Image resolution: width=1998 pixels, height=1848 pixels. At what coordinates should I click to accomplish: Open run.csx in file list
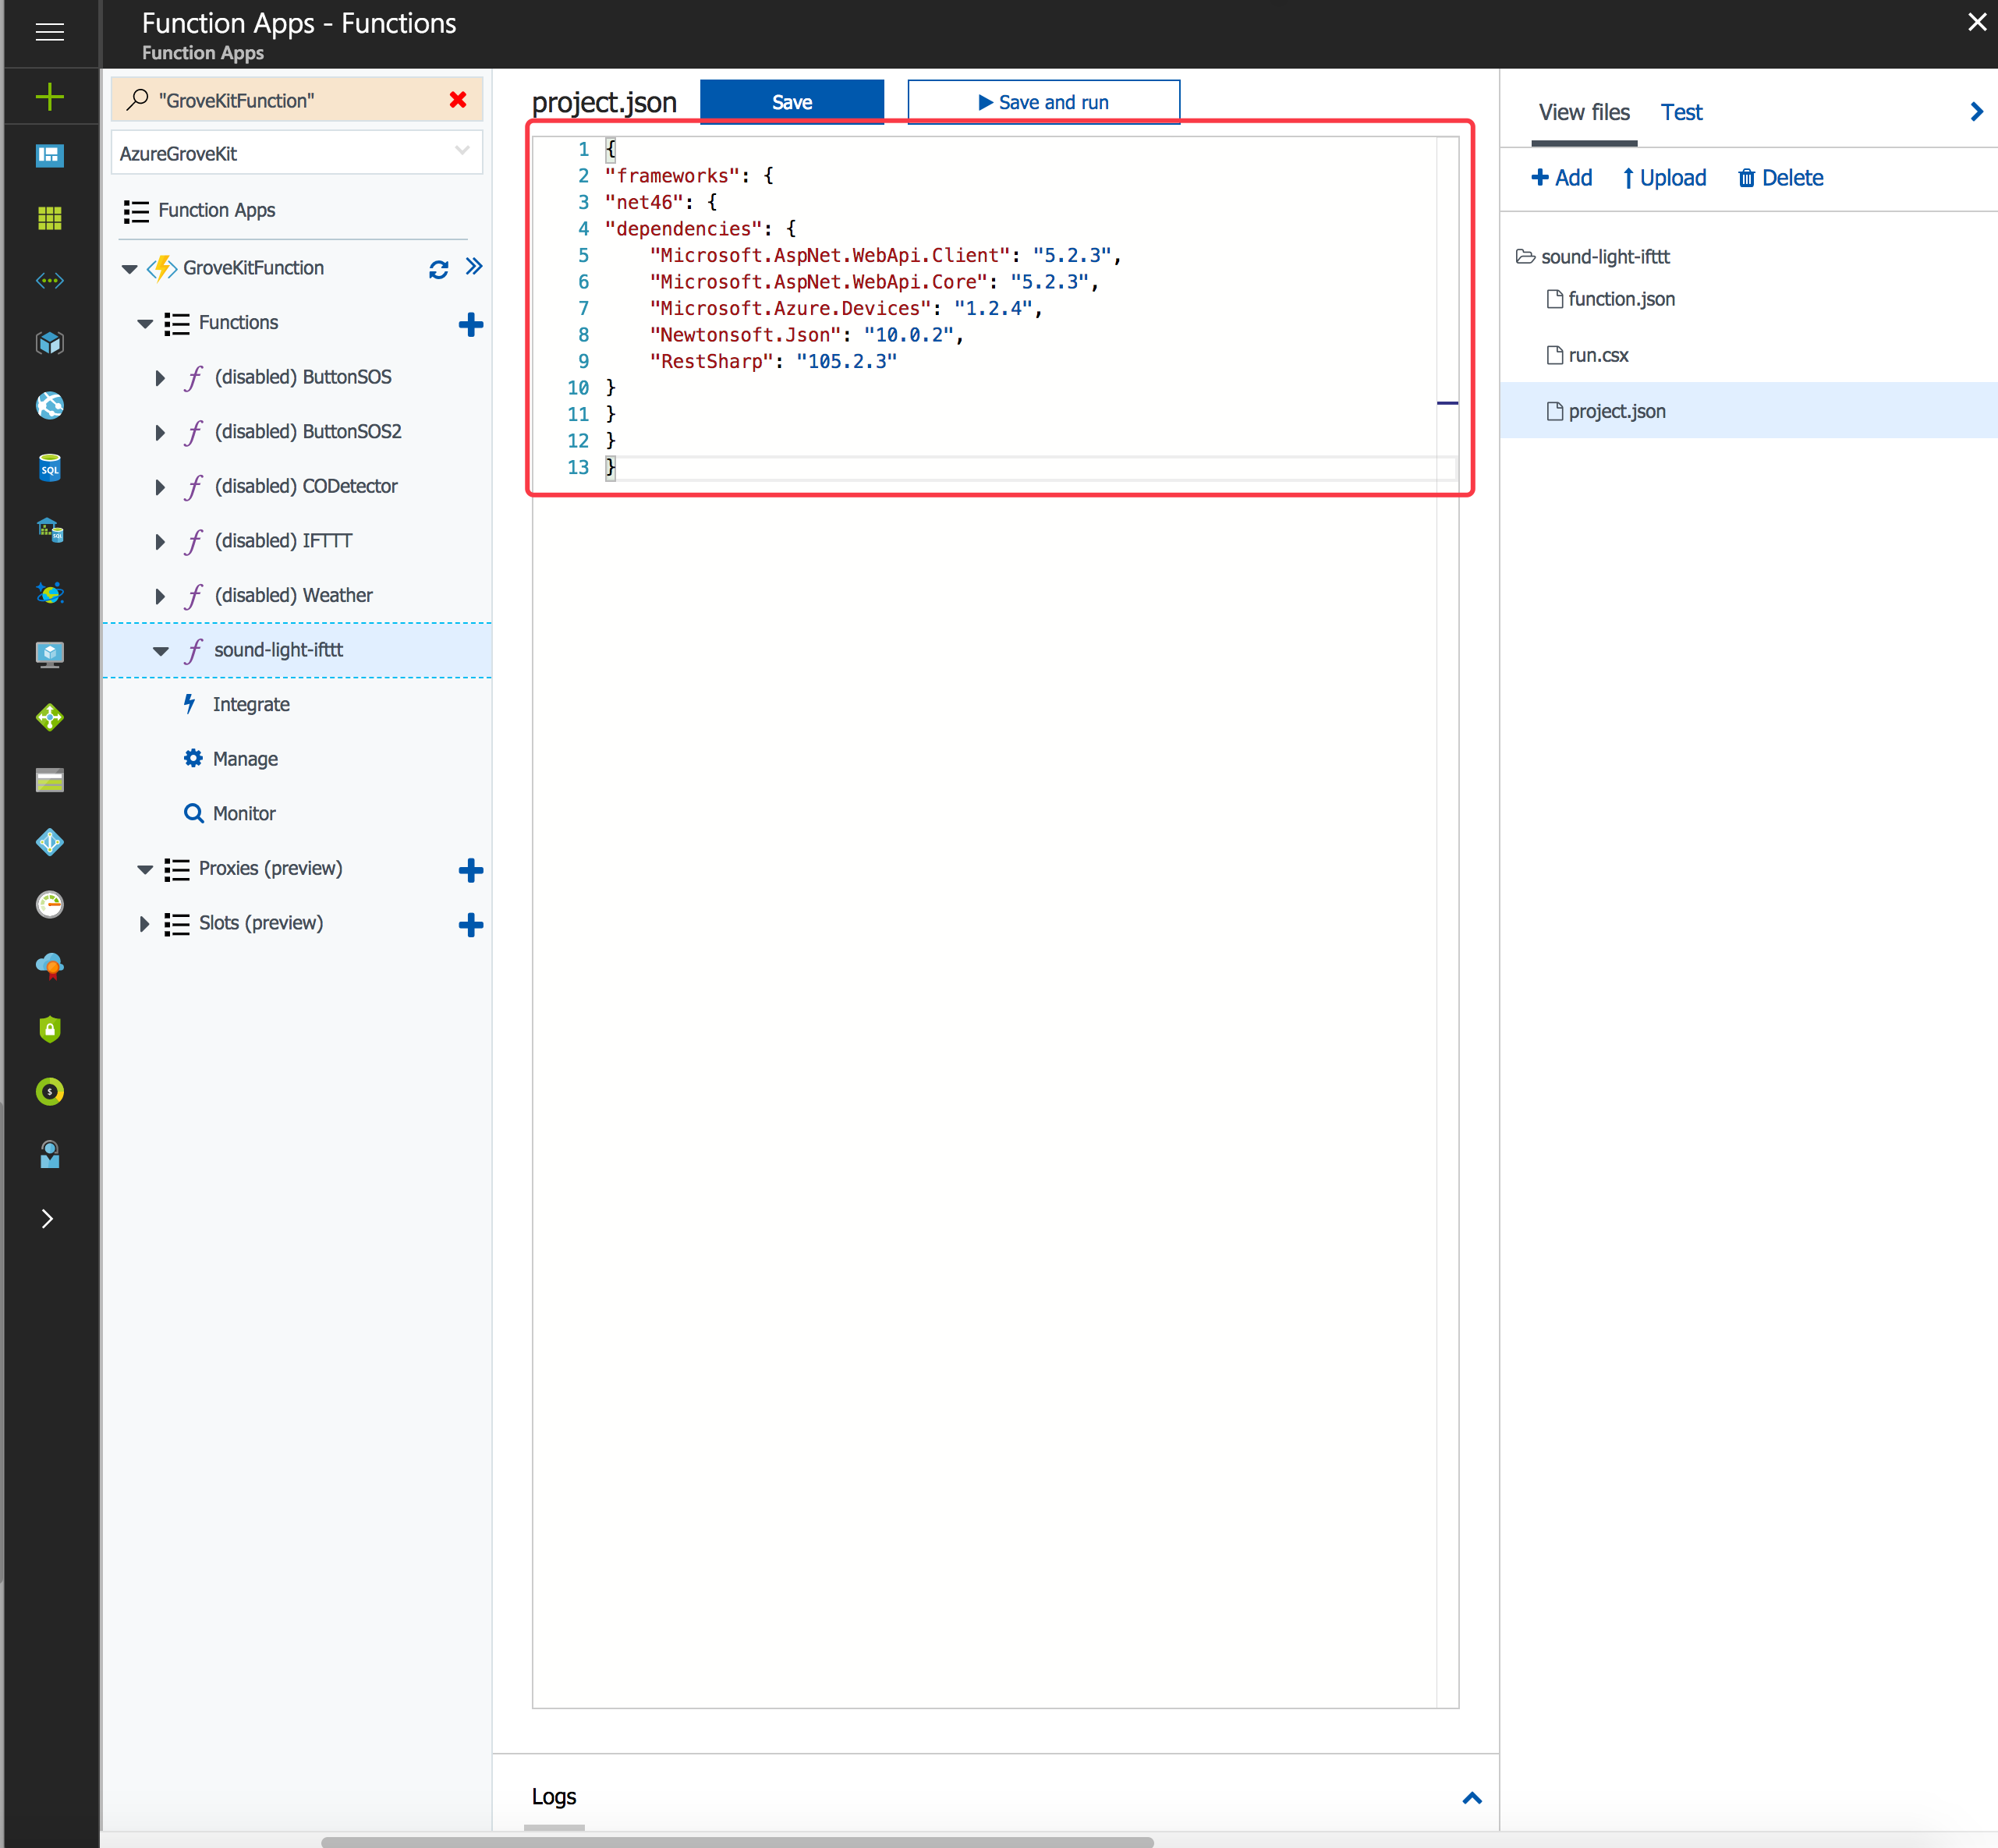tap(1597, 355)
